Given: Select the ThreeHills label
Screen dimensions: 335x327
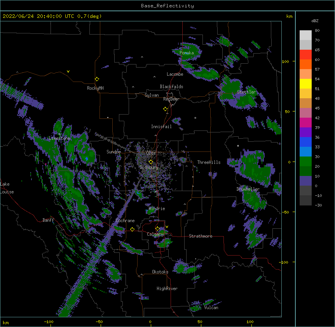Looking at the screenshot, I should [209, 162].
